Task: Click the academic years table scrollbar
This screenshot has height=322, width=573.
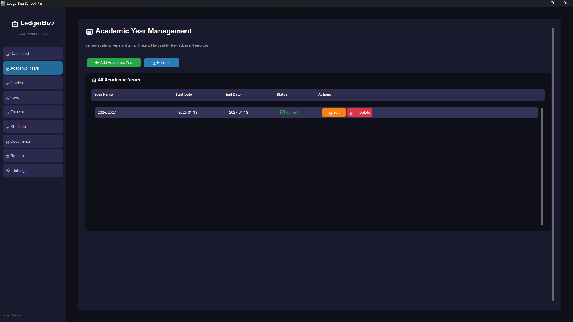Action: click(x=542, y=167)
